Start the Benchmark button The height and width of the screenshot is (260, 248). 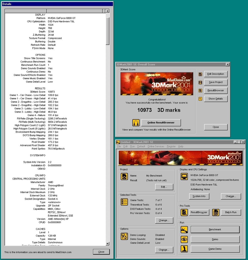pos(215,230)
